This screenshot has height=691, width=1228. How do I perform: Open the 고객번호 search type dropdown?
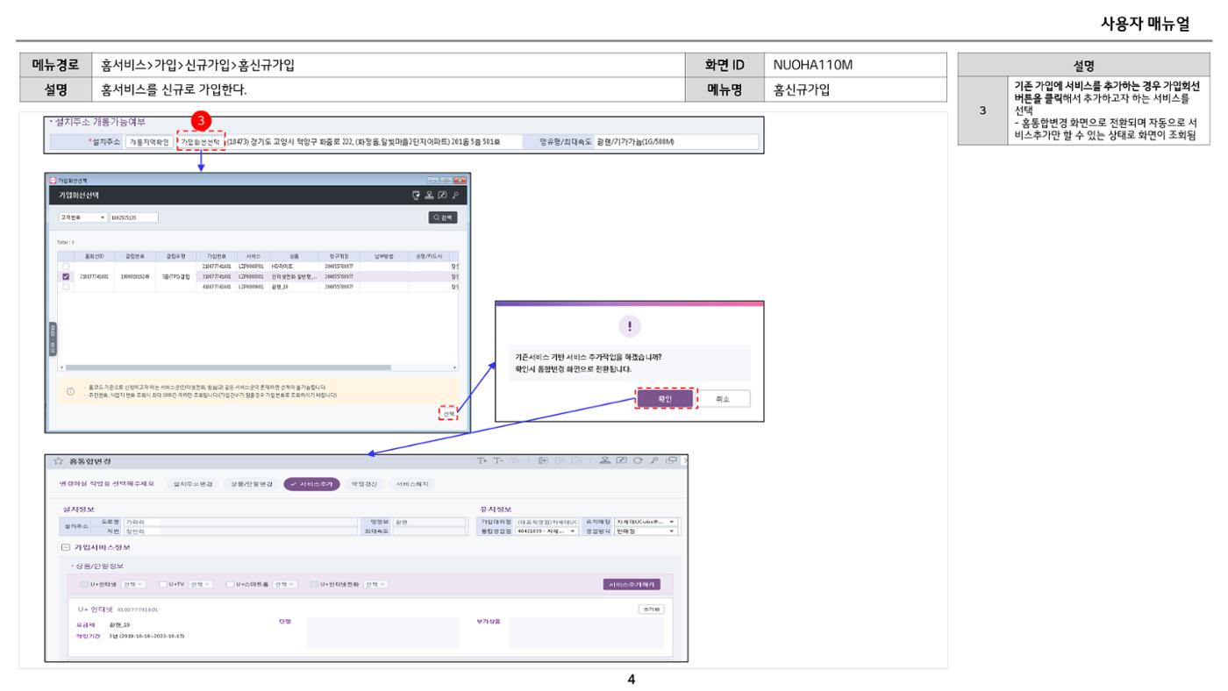coord(81,217)
